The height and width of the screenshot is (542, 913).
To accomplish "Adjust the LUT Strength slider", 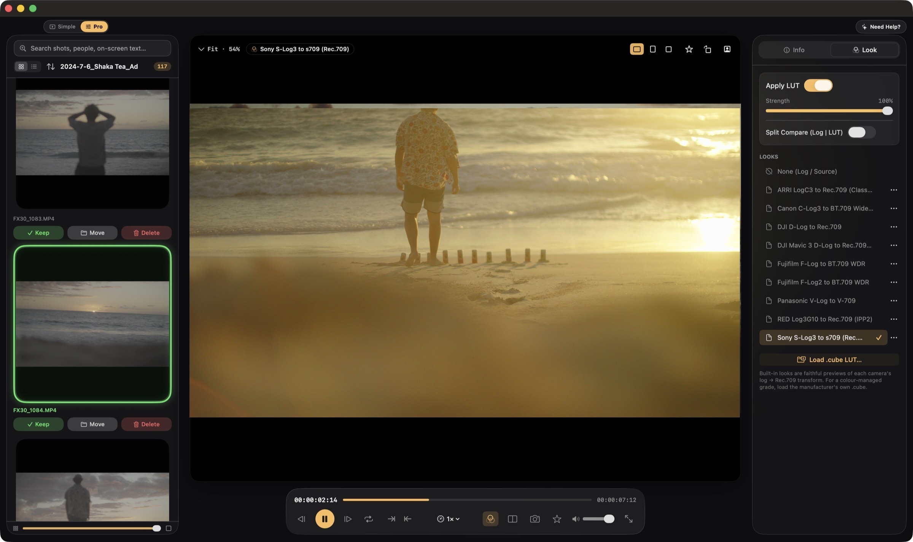I will [x=829, y=111].
